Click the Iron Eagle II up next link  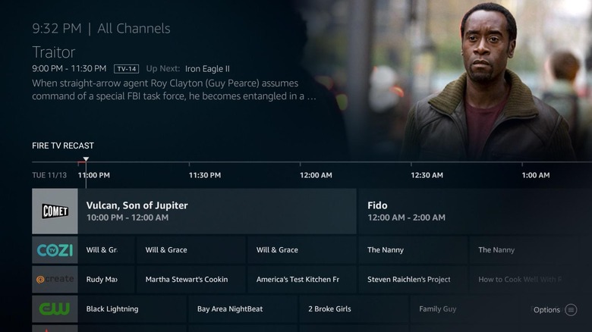coord(207,69)
